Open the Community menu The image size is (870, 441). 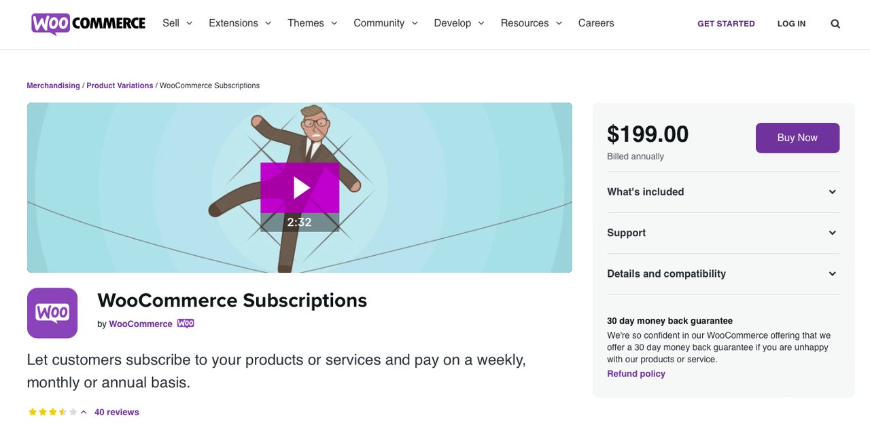click(x=385, y=23)
